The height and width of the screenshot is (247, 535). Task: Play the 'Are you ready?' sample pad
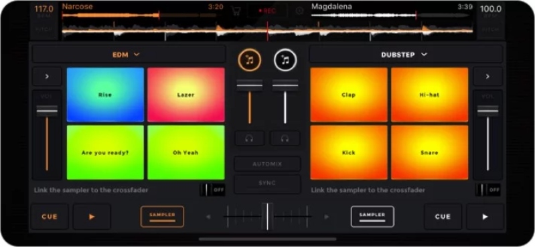(105, 152)
